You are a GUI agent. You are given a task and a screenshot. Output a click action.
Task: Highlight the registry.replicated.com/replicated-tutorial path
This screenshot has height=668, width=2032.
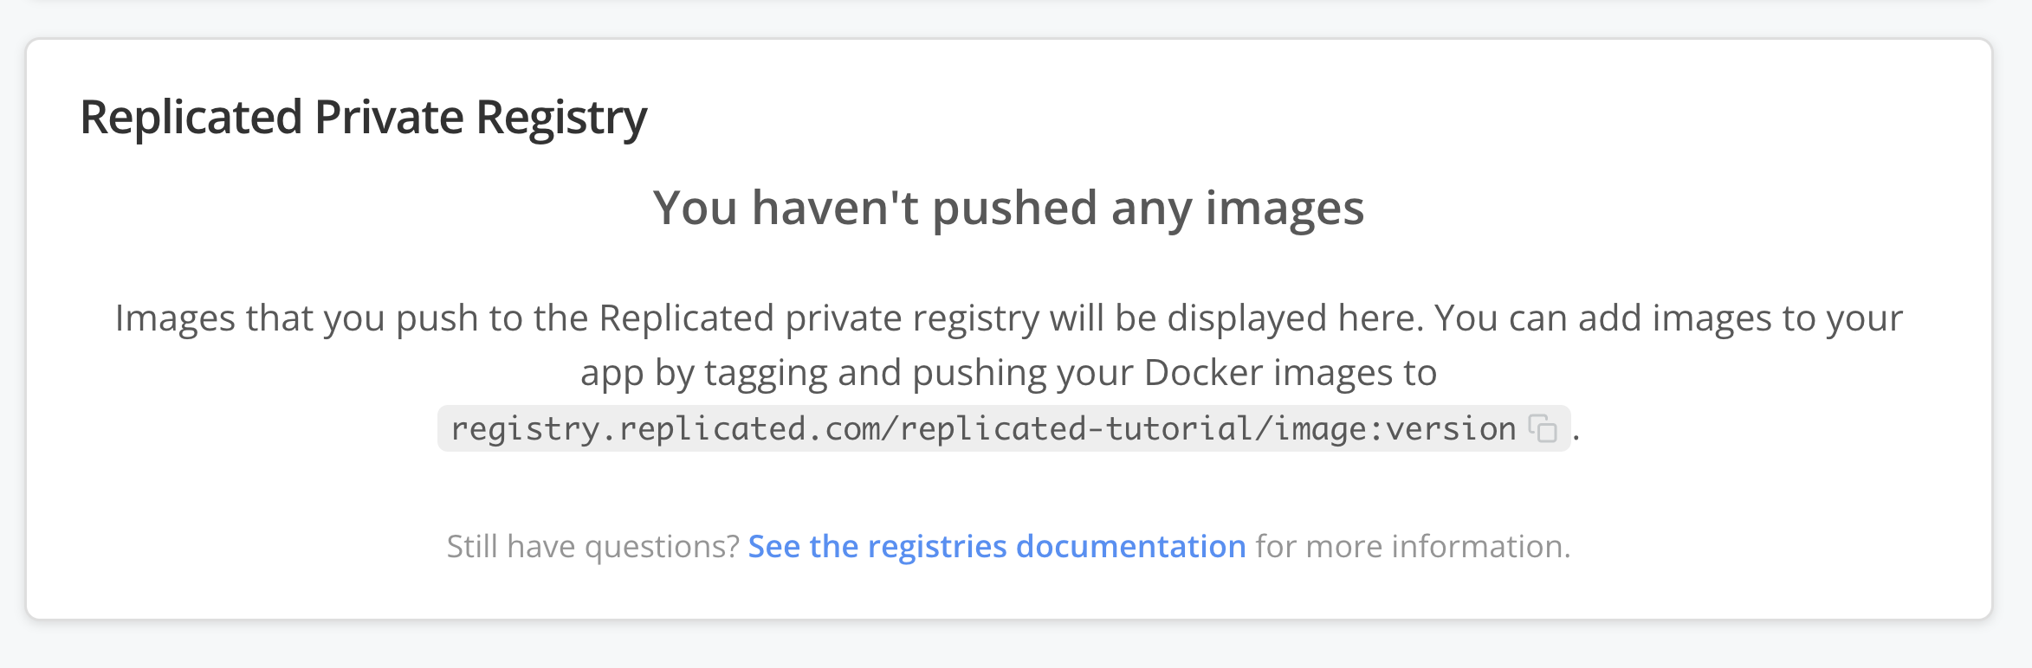pyautogui.click(x=979, y=427)
